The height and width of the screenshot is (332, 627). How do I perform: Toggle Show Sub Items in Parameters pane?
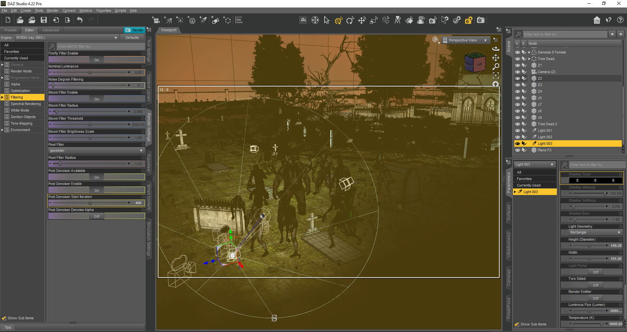coord(517,324)
